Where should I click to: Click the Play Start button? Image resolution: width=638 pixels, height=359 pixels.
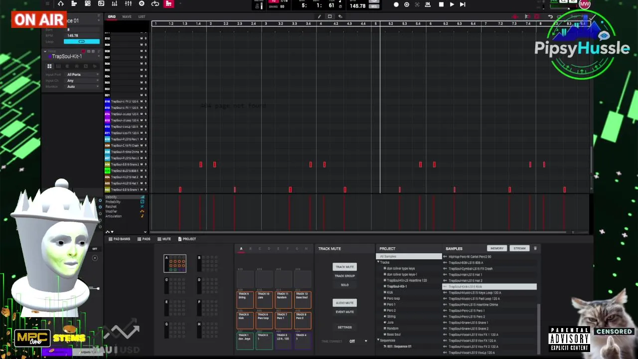463,4
